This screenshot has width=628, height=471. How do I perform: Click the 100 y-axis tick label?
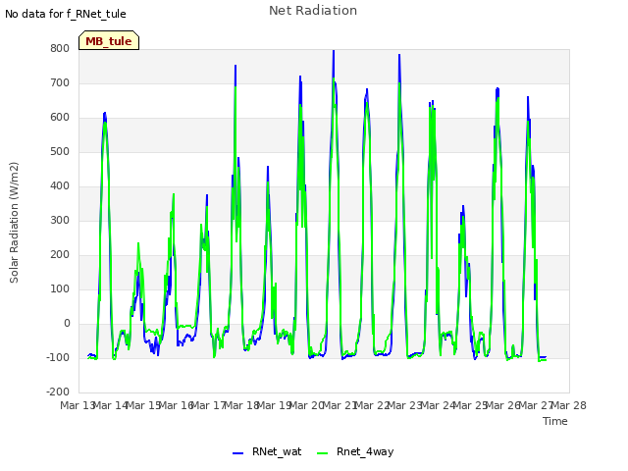point(60,289)
